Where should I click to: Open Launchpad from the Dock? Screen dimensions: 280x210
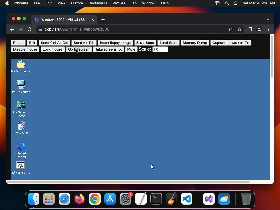49,199
